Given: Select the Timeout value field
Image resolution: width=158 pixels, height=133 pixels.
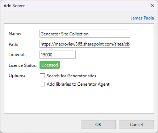Looking at the screenshot, I should (x=58, y=55).
